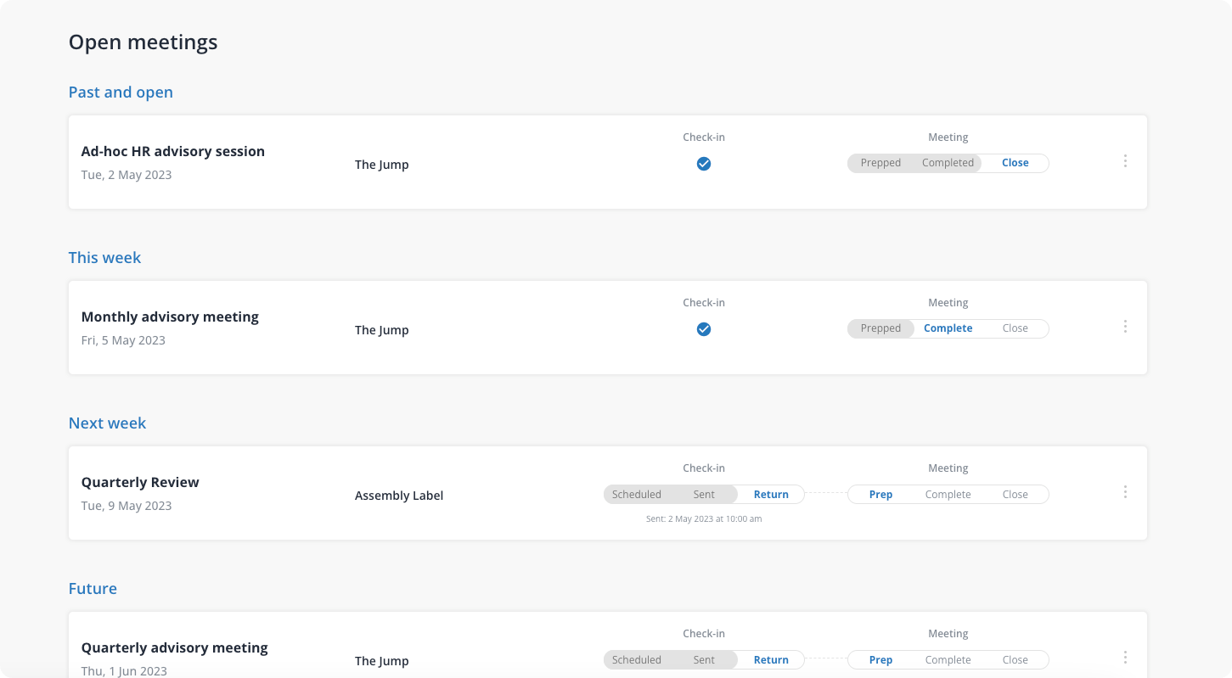
Task: Click Prep for the Quarterly advisory meeting
Action: click(x=880, y=659)
